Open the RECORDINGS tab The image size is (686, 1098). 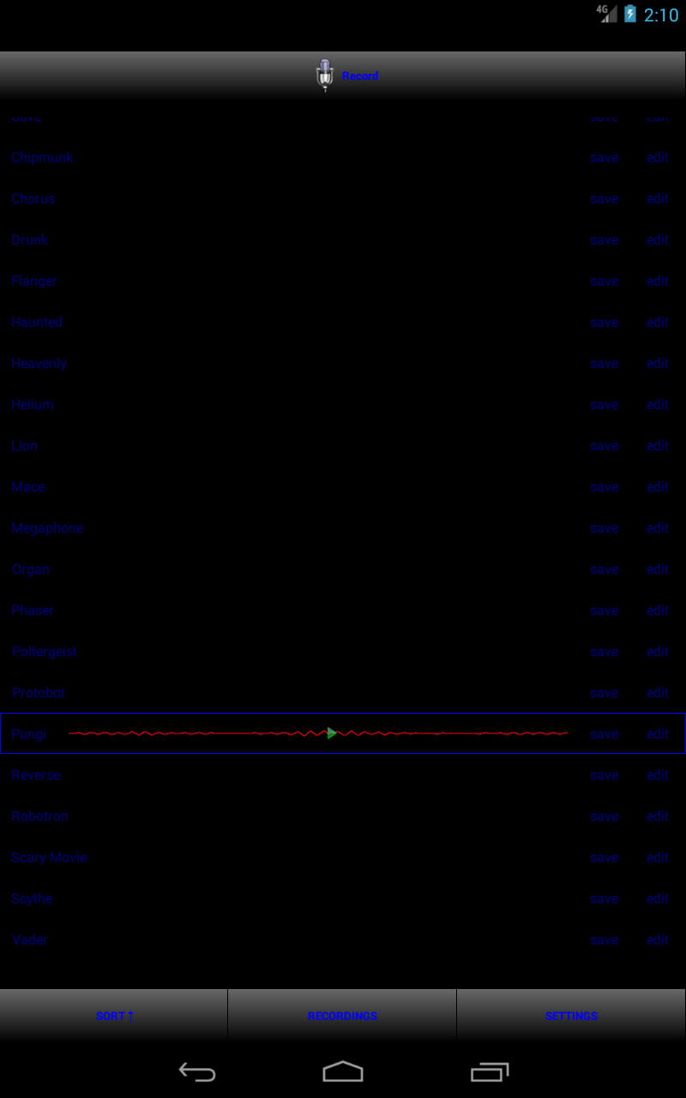342,1016
